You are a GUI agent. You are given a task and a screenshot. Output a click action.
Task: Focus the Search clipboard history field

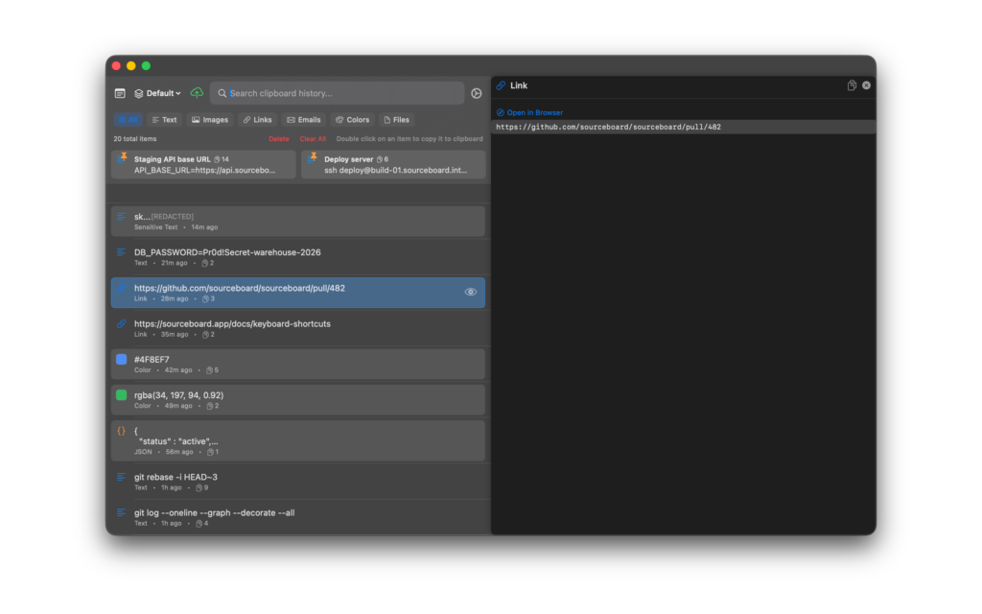pos(338,93)
